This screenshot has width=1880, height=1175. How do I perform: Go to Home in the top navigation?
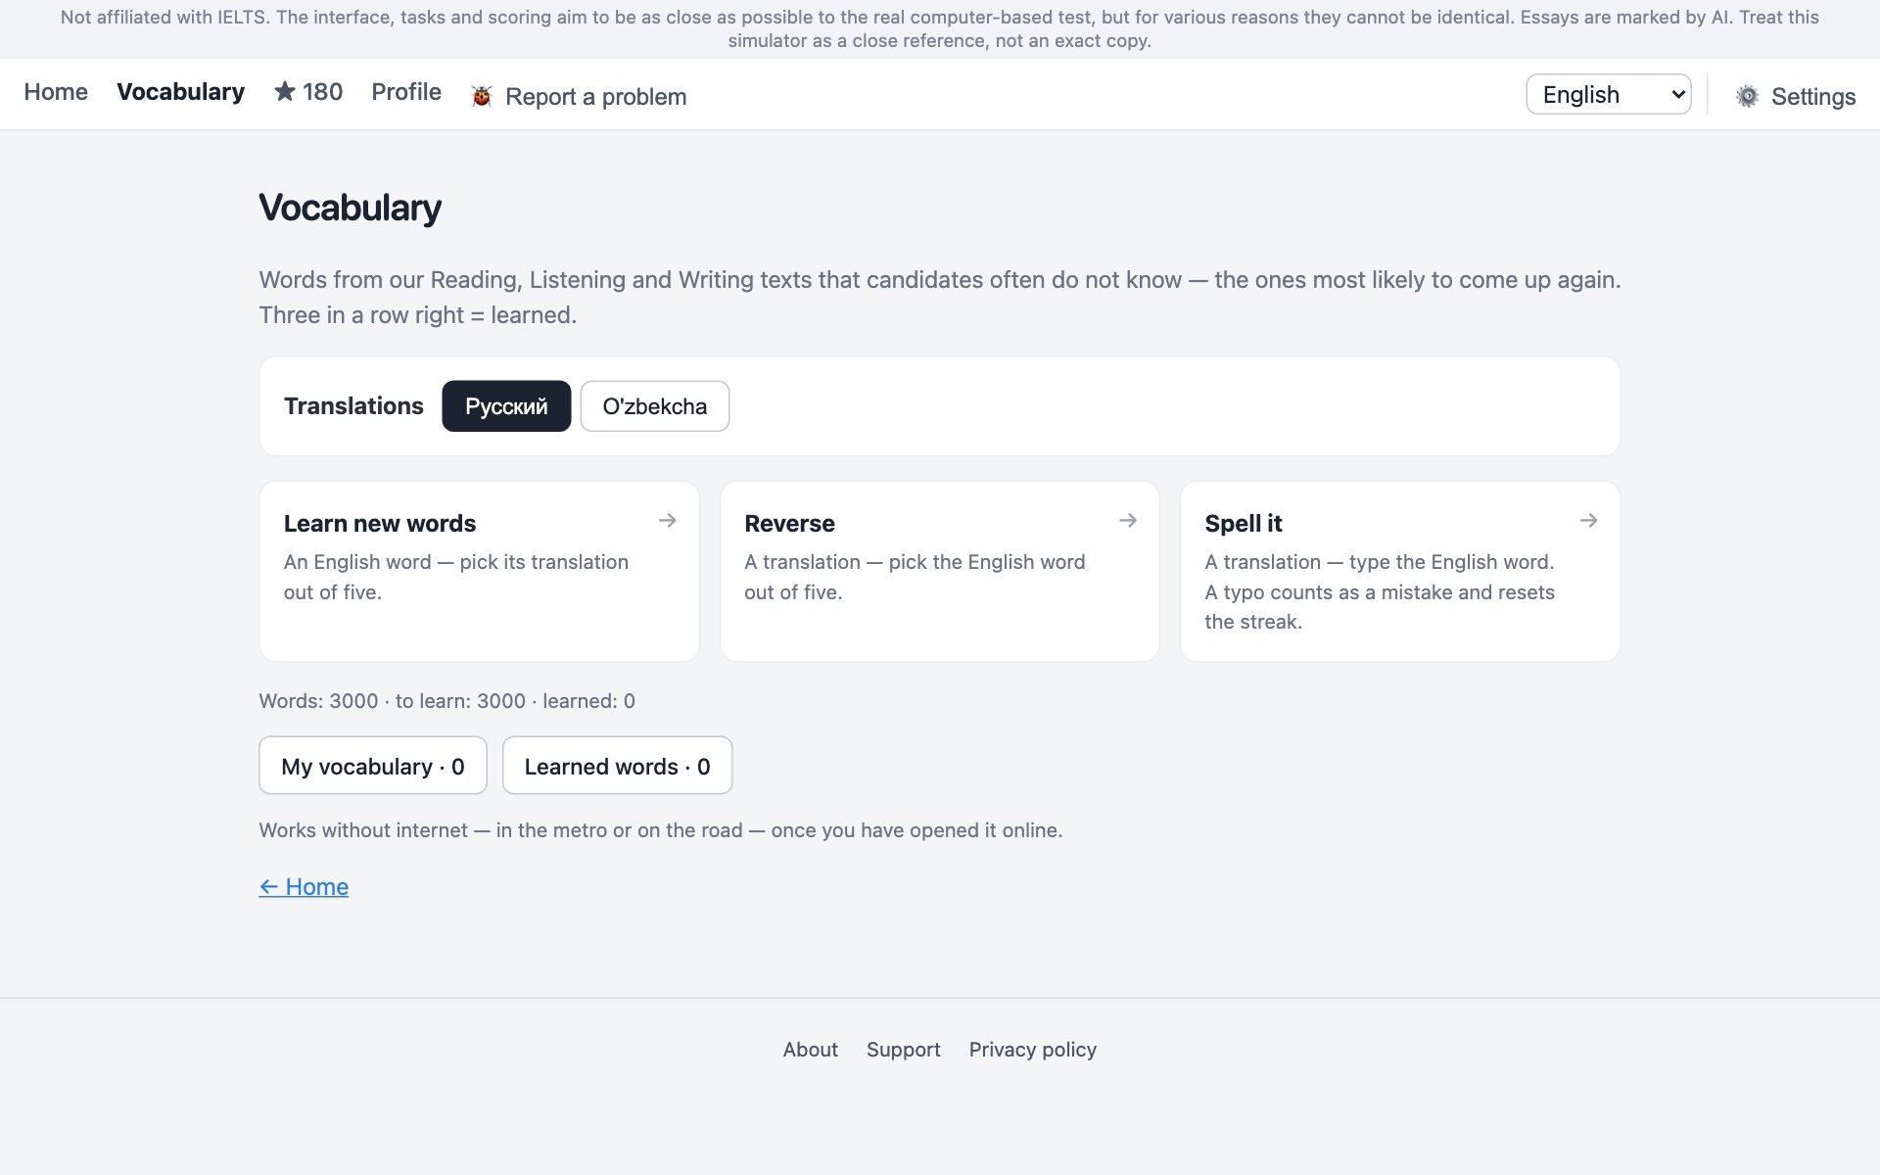pyautogui.click(x=56, y=91)
